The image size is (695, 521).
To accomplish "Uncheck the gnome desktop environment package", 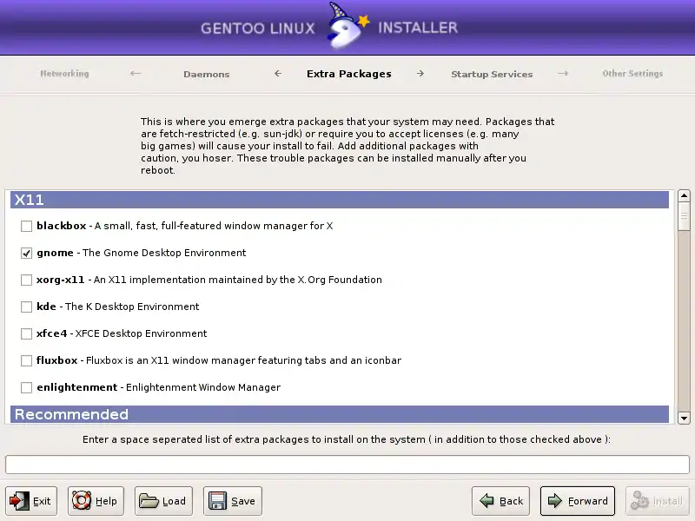I will [x=27, y=253].
